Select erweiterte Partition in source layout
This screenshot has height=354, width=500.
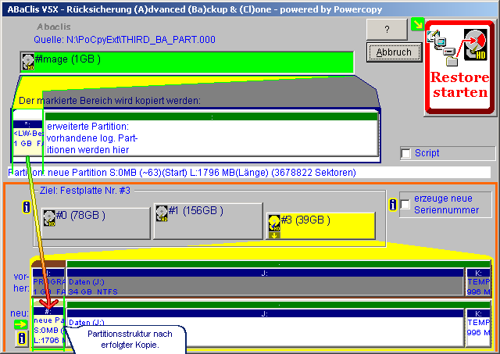pos(211,137)
